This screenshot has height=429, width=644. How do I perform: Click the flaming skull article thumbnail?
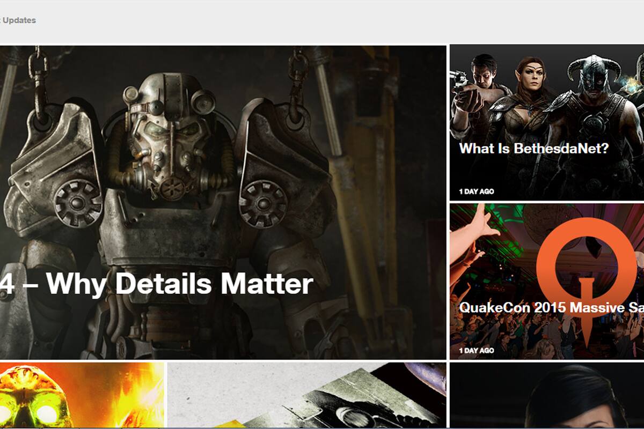82,395
